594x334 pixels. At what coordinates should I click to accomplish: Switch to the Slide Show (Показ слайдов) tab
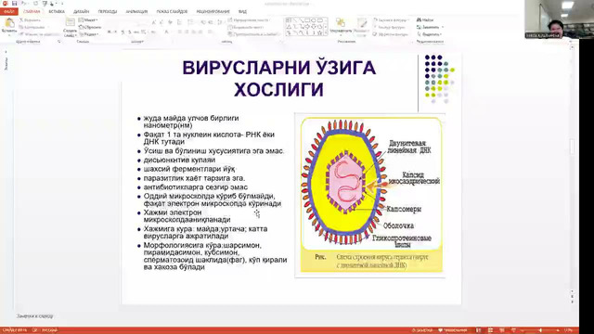coord(172,12)
